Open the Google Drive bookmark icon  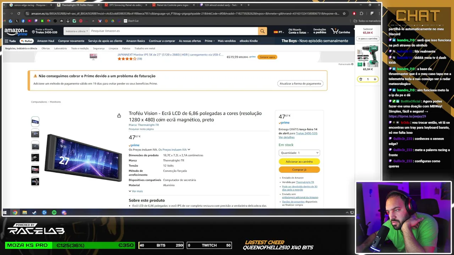coord(113,21)
